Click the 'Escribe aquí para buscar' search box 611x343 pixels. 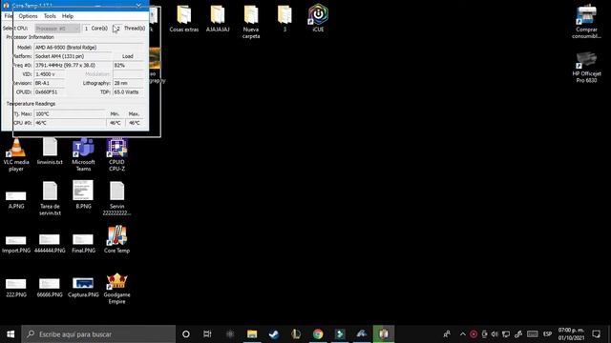98,334
